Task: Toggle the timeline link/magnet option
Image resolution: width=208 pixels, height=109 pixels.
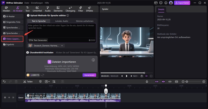Action: pos(157,82)
